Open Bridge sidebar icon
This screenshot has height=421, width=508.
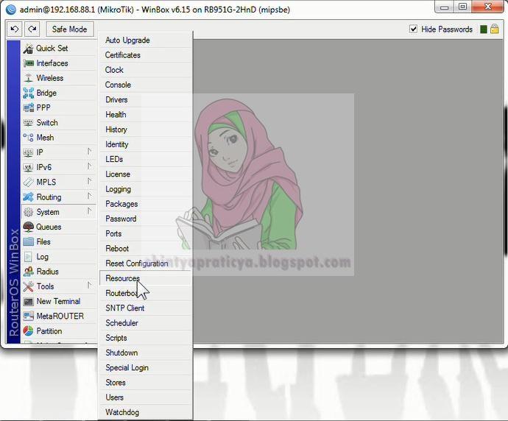(28, 93)
